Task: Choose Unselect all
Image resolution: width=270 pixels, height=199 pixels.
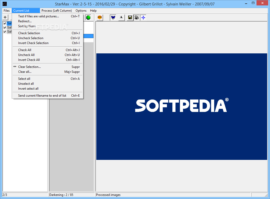Action: click(x=48, y=84)
